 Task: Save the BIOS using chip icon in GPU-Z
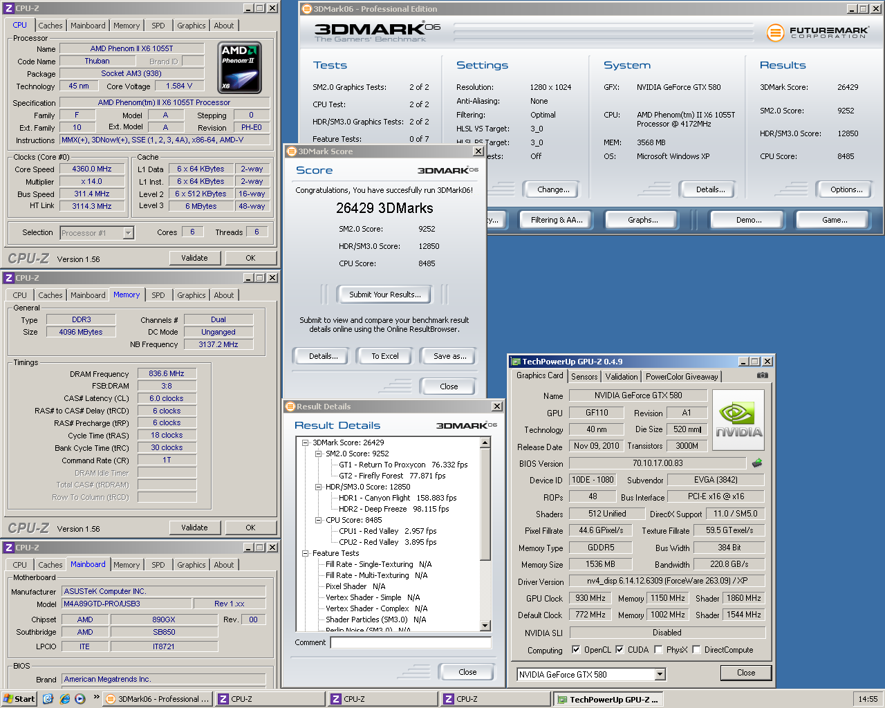[x=757, y=463]
